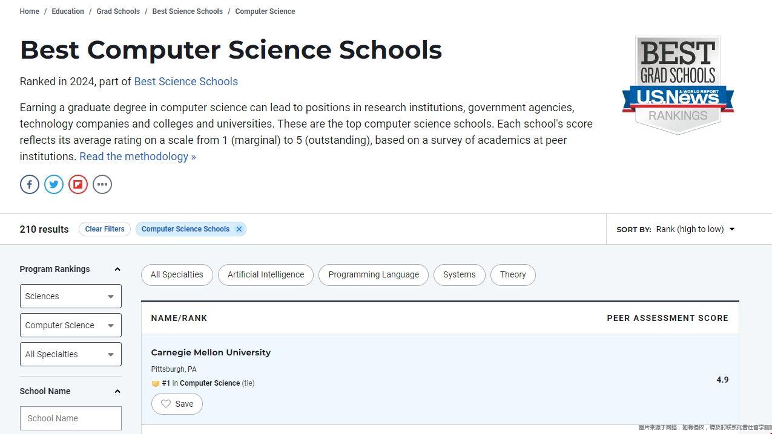Click into the School Name search field
Screen dimensions: 772x434
(x=71, y=418)
